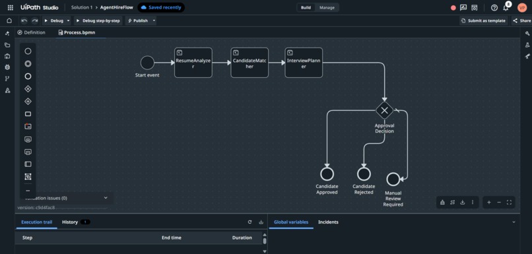The height and width of the screenshot is (254, 532).
Task: Open the hierarchy icon in left sidebar
Action: click(7, 90)
